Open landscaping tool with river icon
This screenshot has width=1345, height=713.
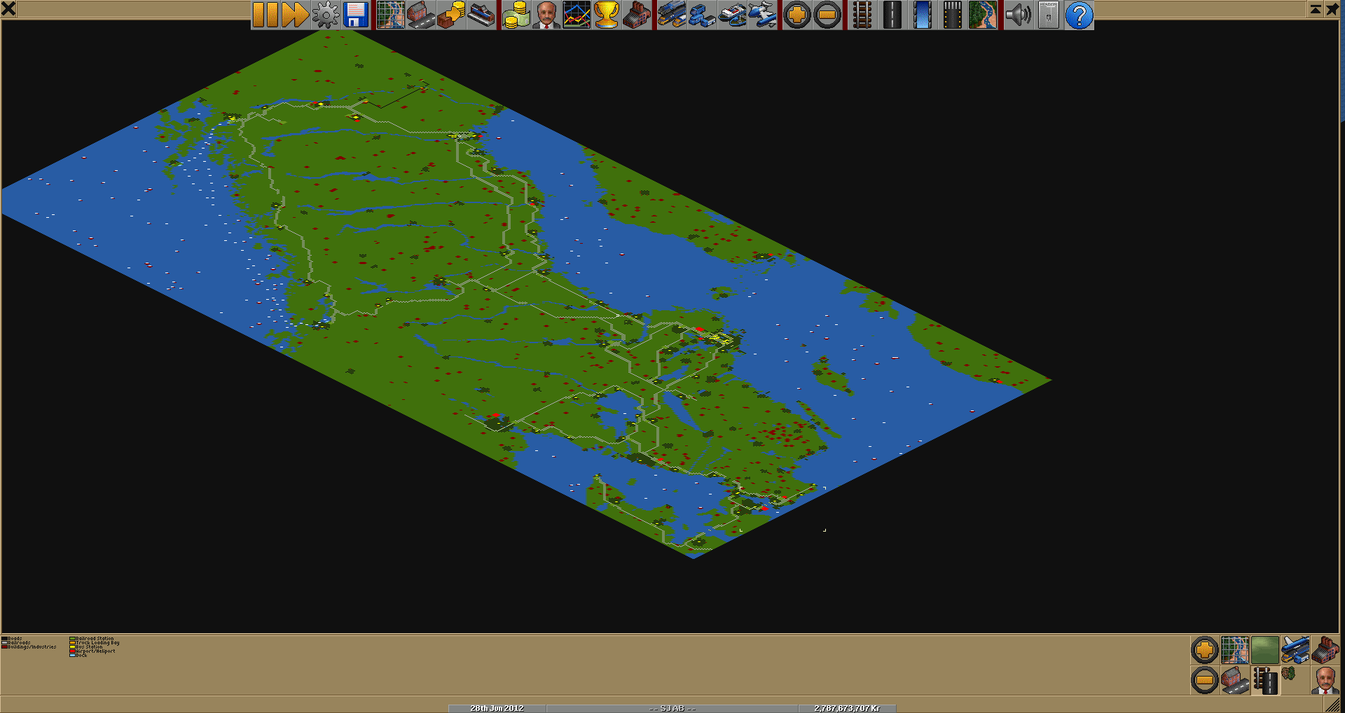[x=983, y=15]
